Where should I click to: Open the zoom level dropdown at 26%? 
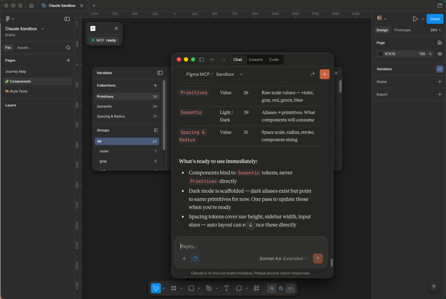(434, 30)
